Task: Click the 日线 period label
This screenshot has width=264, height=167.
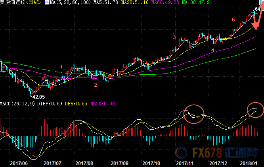Action: coord(35,3)
